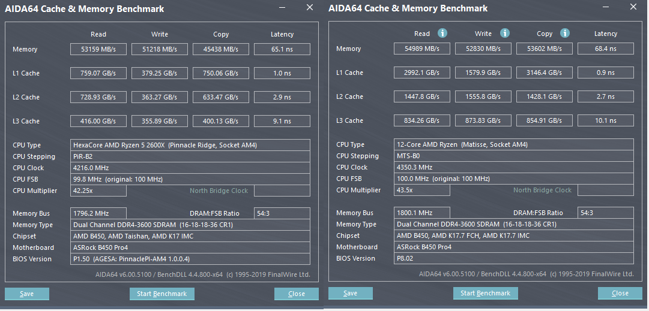The width and height of the screenshot is (649, 311).
Task: Select L3 Cache Read value 834.26 GB/s
Action: [422, 120]
